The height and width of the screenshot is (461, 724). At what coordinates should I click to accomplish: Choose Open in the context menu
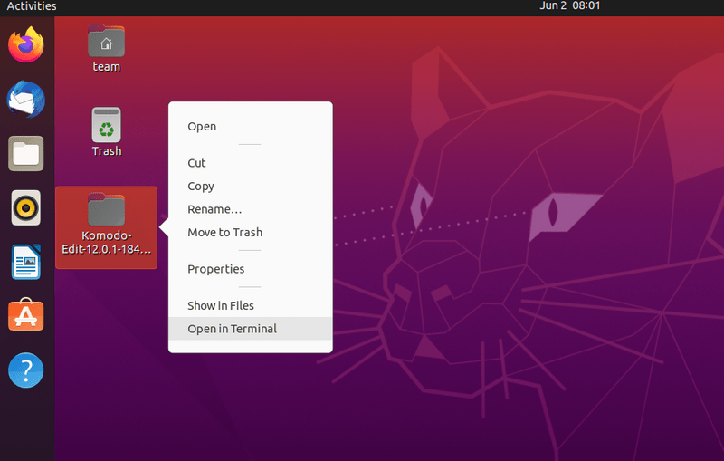click(251, 126)
